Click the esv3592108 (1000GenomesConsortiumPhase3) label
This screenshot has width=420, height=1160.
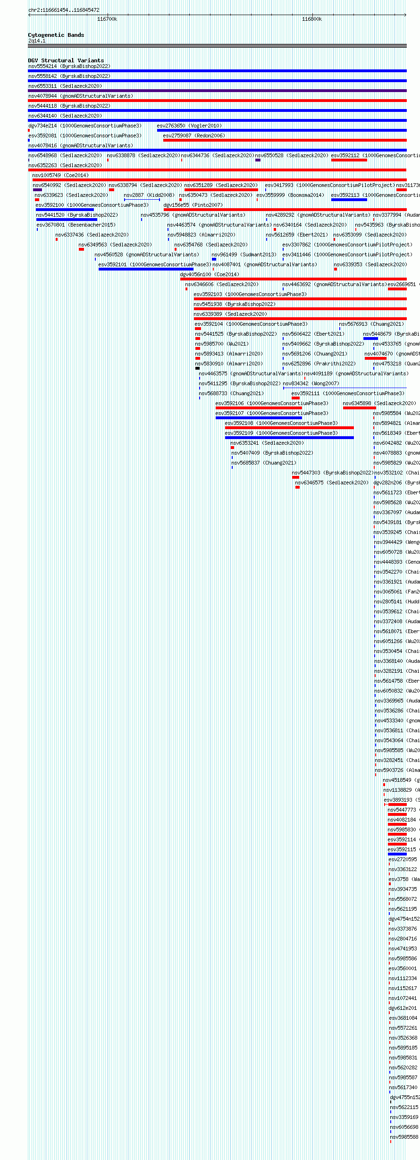(x=281, y=423)
